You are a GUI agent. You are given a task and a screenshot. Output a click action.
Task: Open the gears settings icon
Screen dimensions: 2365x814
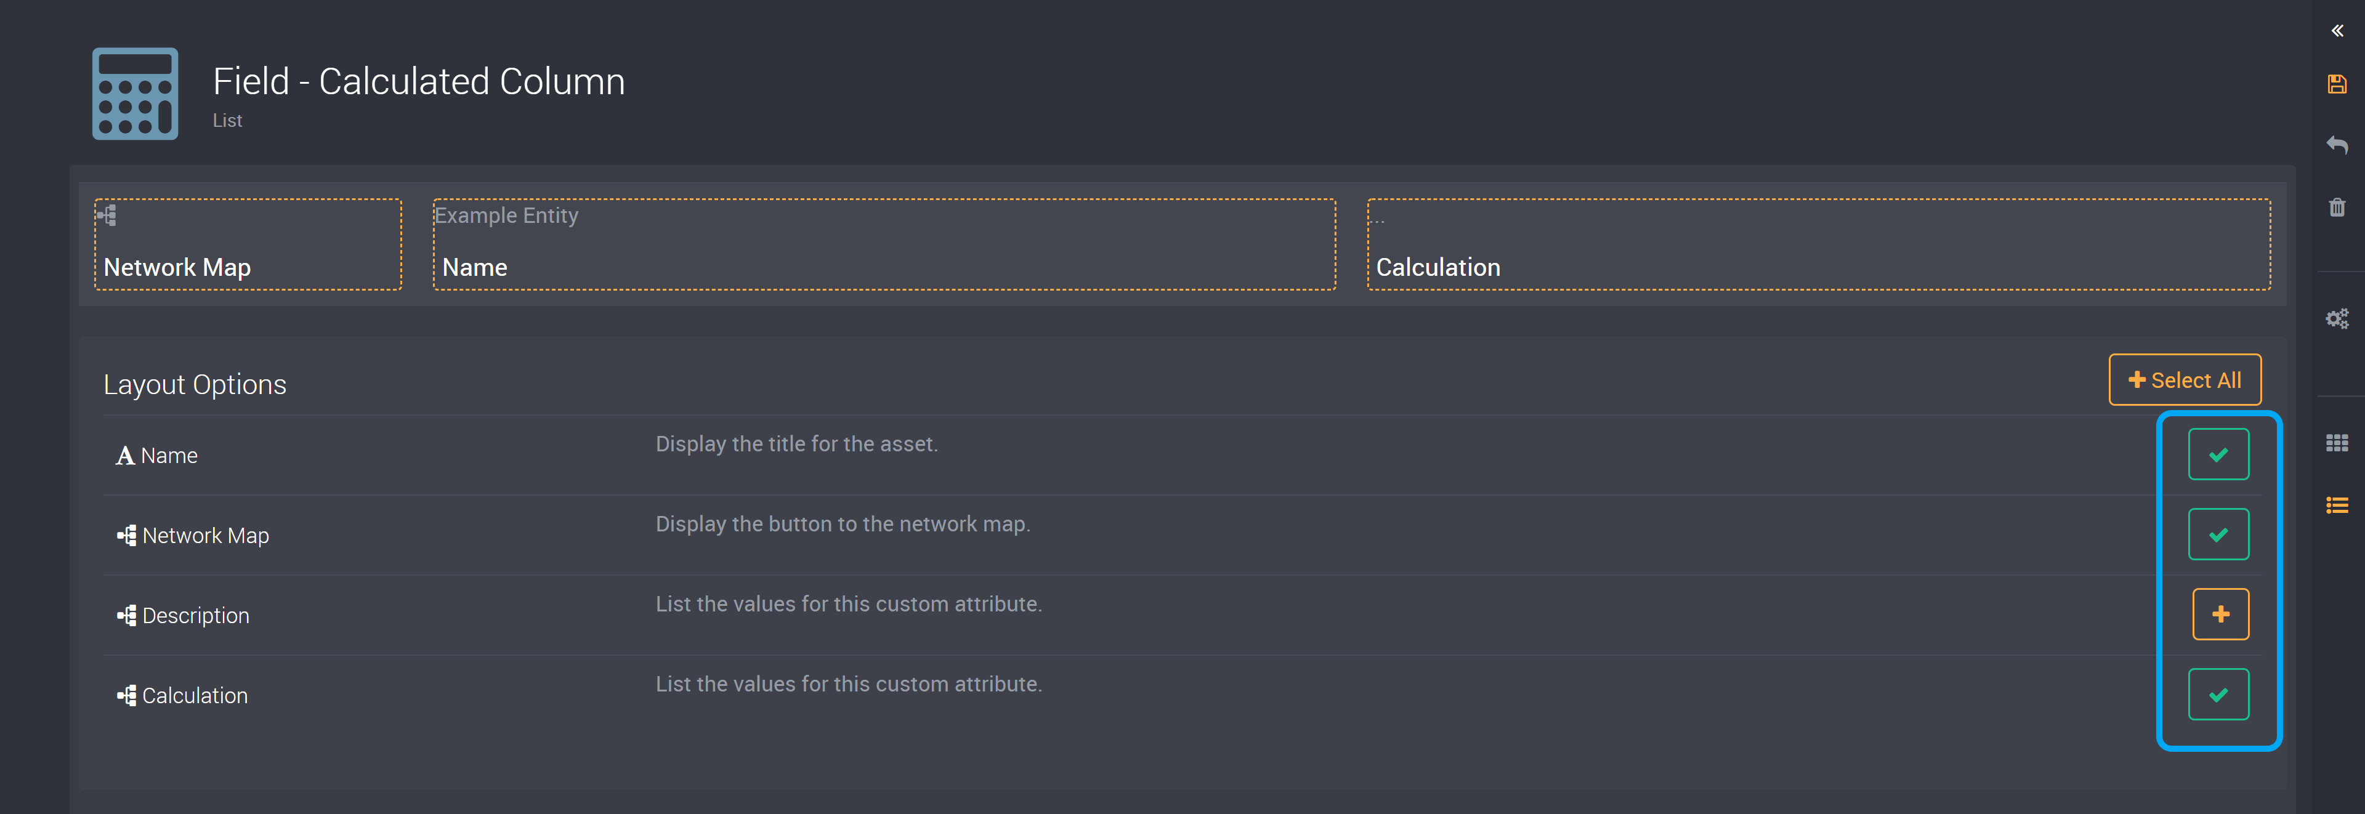(2337, 318)
